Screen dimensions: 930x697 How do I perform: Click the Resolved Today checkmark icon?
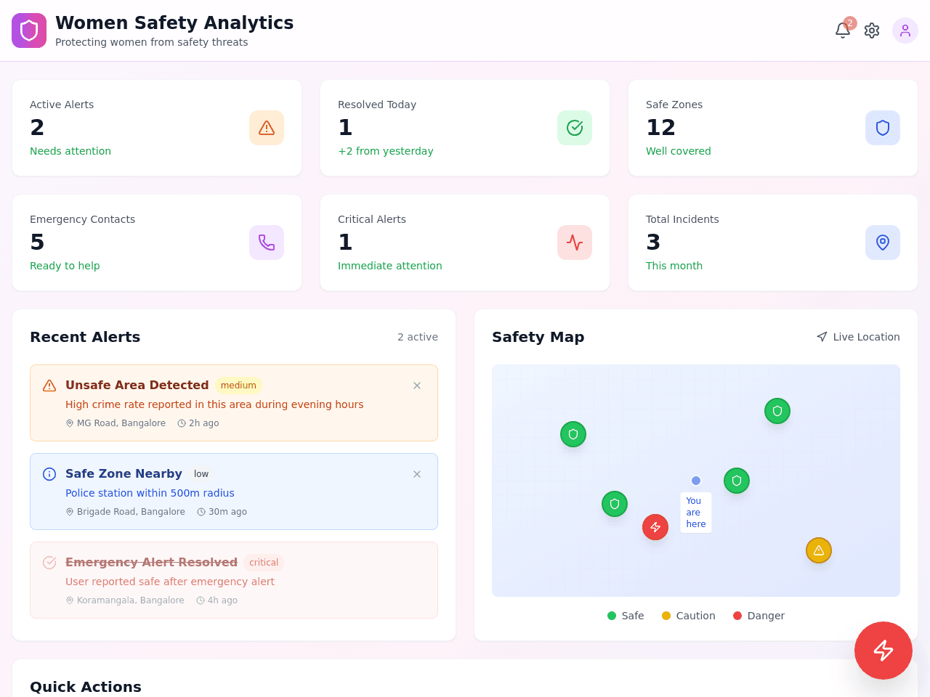[x=575, y=128]
